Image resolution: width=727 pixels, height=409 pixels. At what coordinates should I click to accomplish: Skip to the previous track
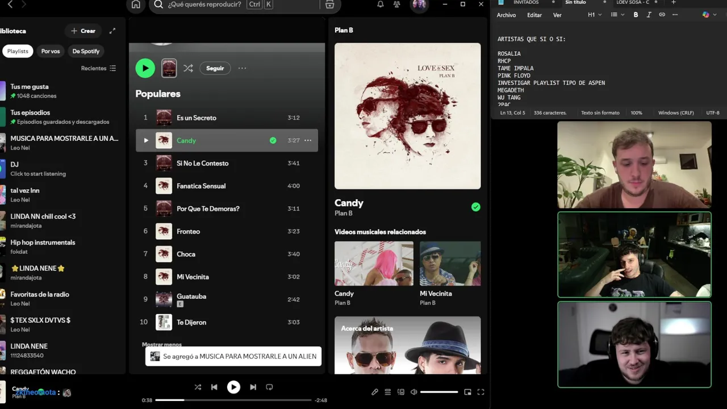coord(214,387)
